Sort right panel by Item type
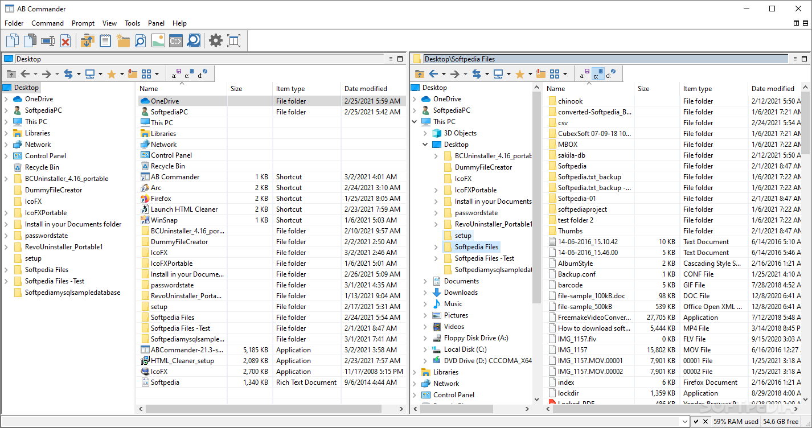 [x=714, y=89]
